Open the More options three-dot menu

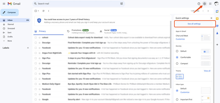tap(49, 11)
